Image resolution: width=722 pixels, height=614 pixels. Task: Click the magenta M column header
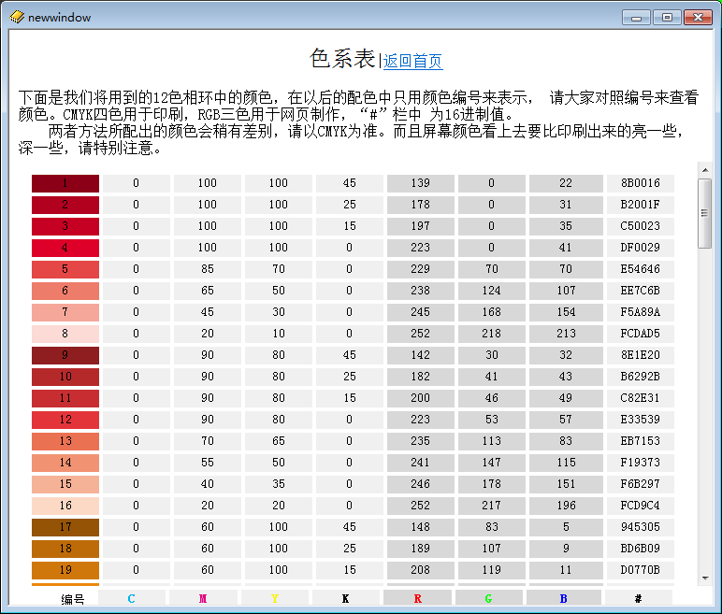tap(203, 598)
